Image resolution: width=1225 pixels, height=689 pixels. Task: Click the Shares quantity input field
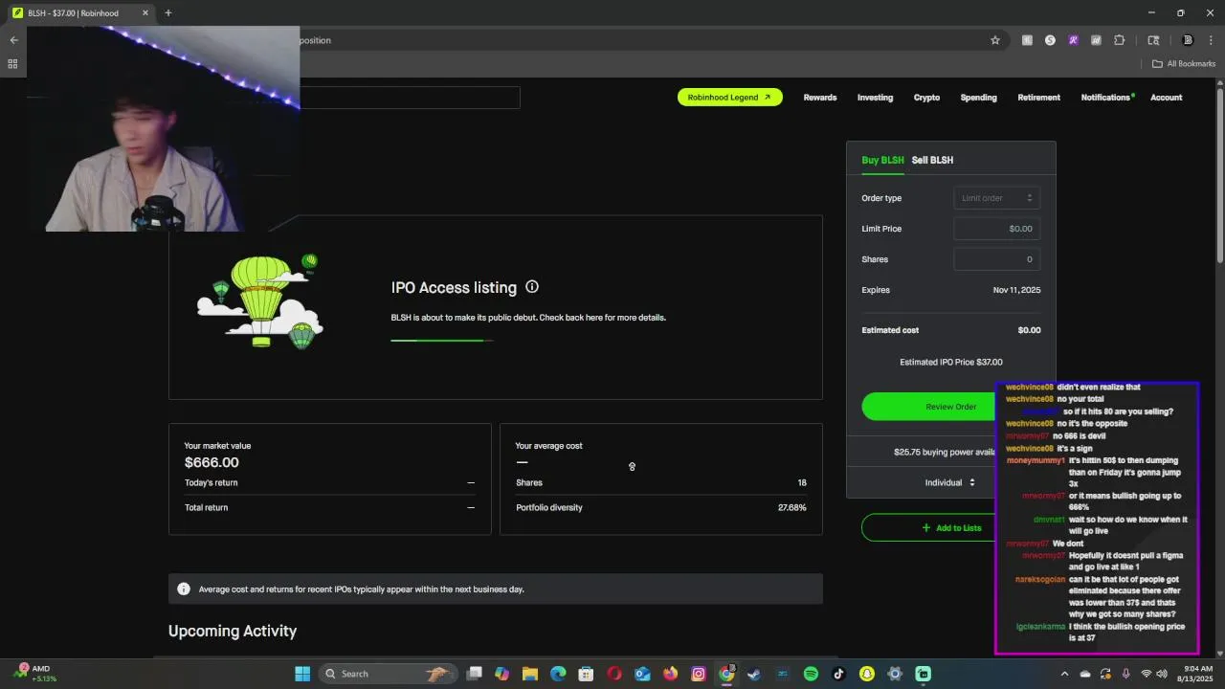tap(996, 259)
